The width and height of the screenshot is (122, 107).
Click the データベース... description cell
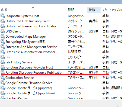76,26
